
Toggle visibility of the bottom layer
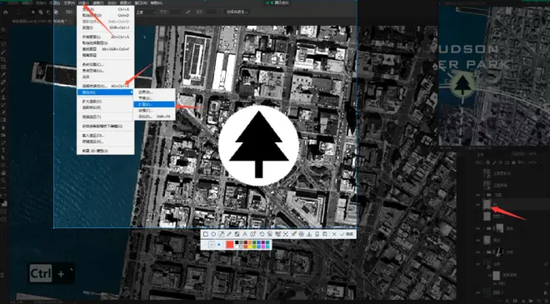[x=477, y=292]
